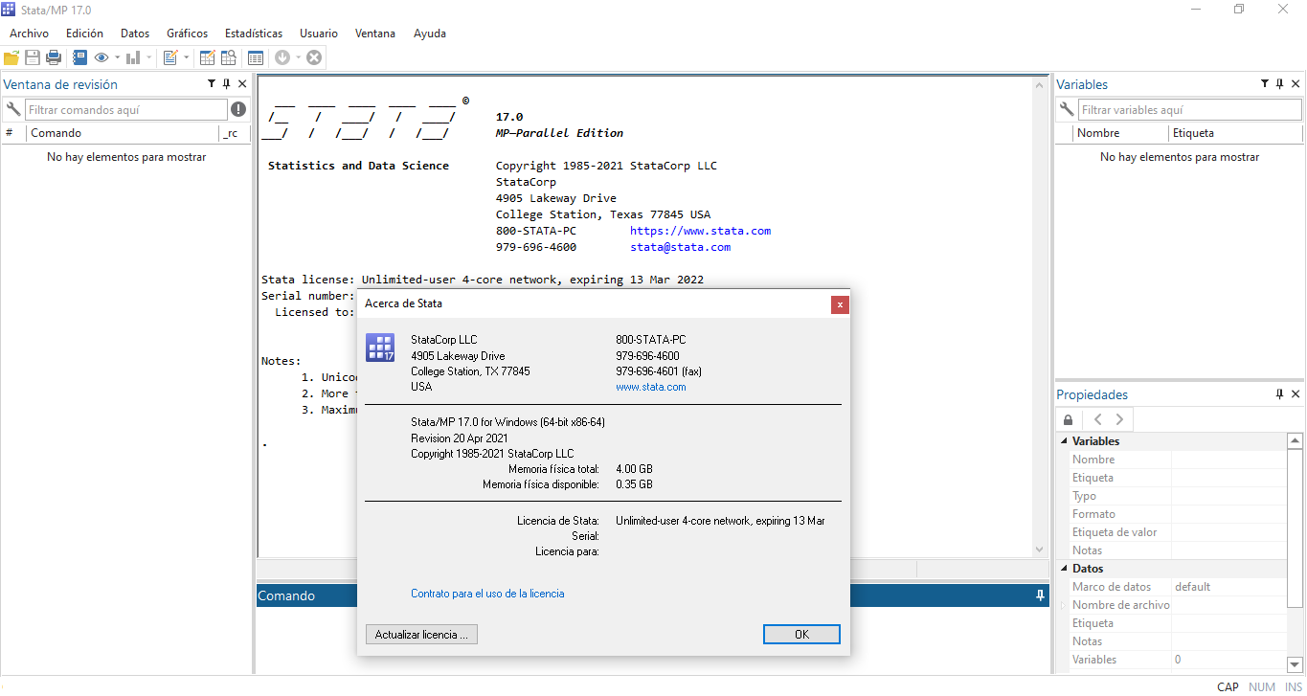This screenshot has height=696, width=1307.
Task: Click wrench icon beside command filter
Action: click(x=12, y=109)
